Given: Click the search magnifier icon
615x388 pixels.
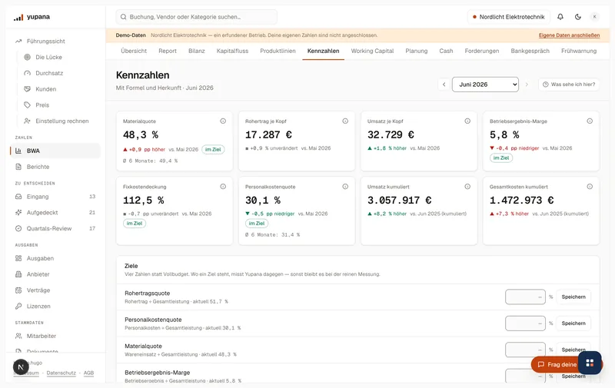Looking at the screenshot, I should 124,17.
